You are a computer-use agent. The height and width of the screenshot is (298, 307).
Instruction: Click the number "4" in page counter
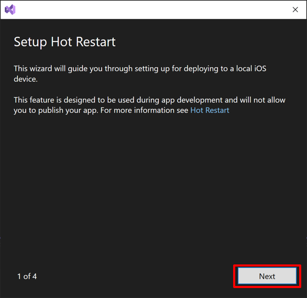click(35, 276)
